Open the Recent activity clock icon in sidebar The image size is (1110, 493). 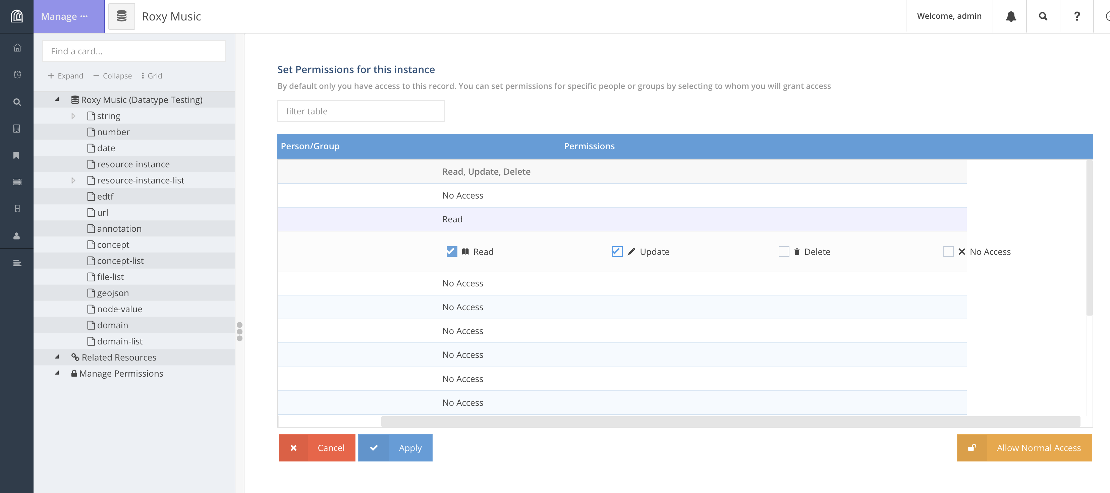coord(17,74)
